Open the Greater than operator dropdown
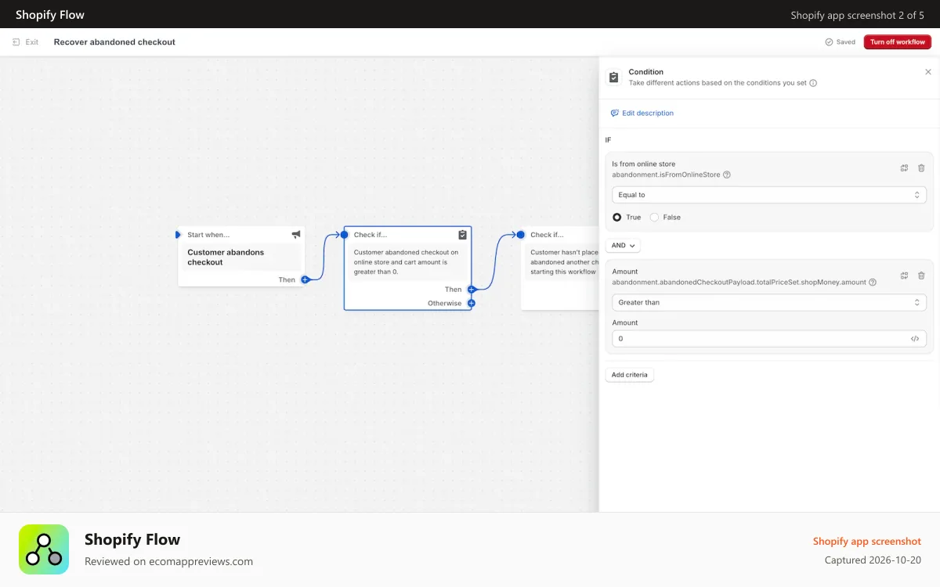This screenshot has width=940, height=587. tap(769, 302)
